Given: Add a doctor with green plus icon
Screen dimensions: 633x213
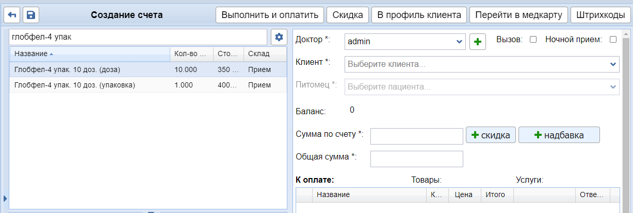Looking at the screenshot, I should click(x=478, y=42).
